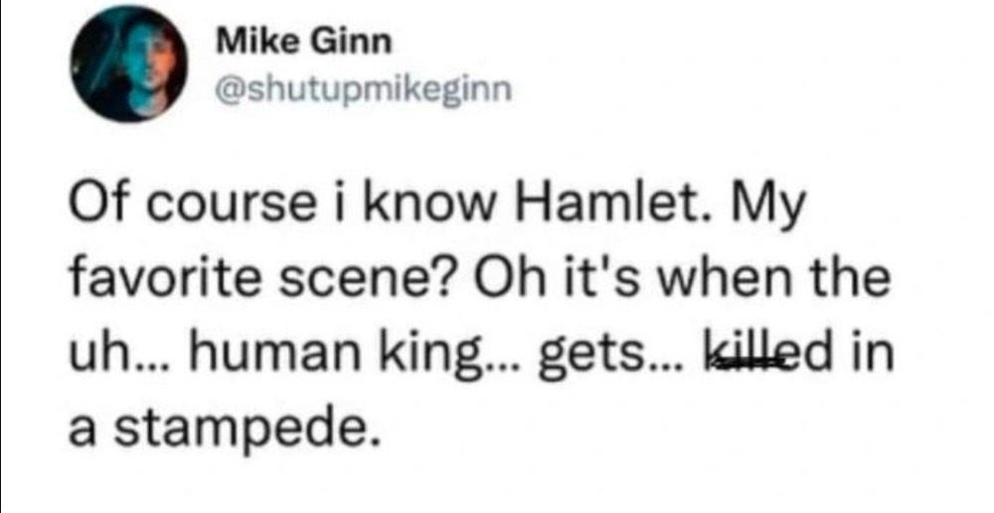This screenshot has width=994, height=513.
Task: Open Mike Ginn's profile picture
Action: coord(130,64)
